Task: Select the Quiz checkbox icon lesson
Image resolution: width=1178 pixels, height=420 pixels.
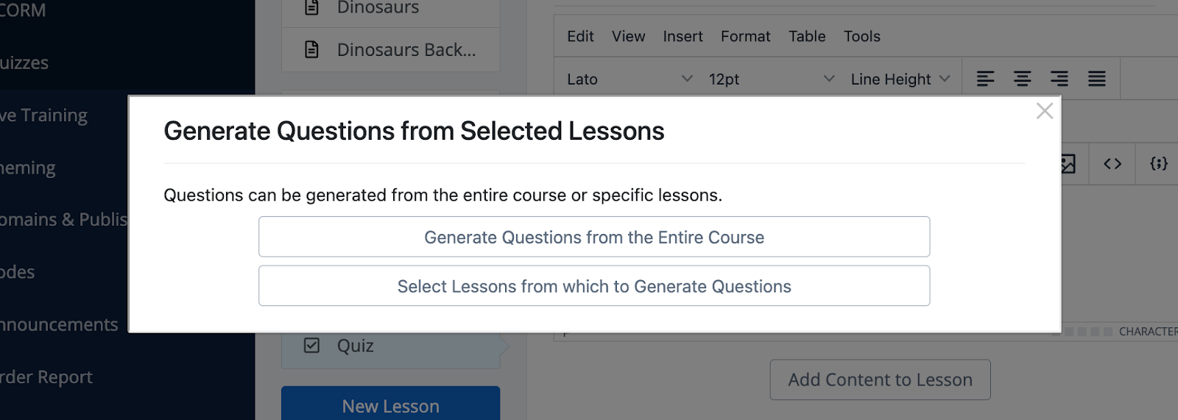Action: [312, 345]
